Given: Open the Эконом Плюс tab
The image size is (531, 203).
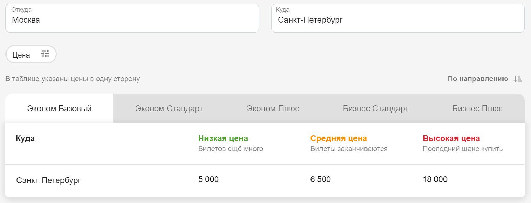Looking at the screenshot, I should tap(273, 109).
